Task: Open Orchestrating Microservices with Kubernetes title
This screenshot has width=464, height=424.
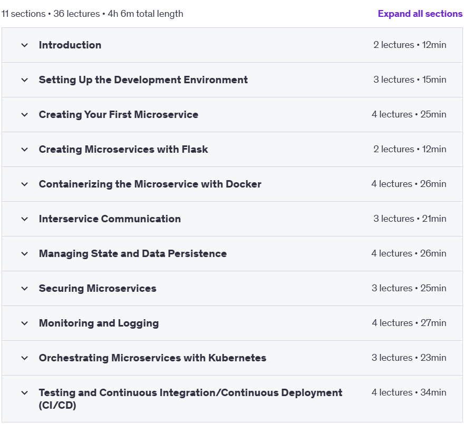Action: [x=152, y=358]
